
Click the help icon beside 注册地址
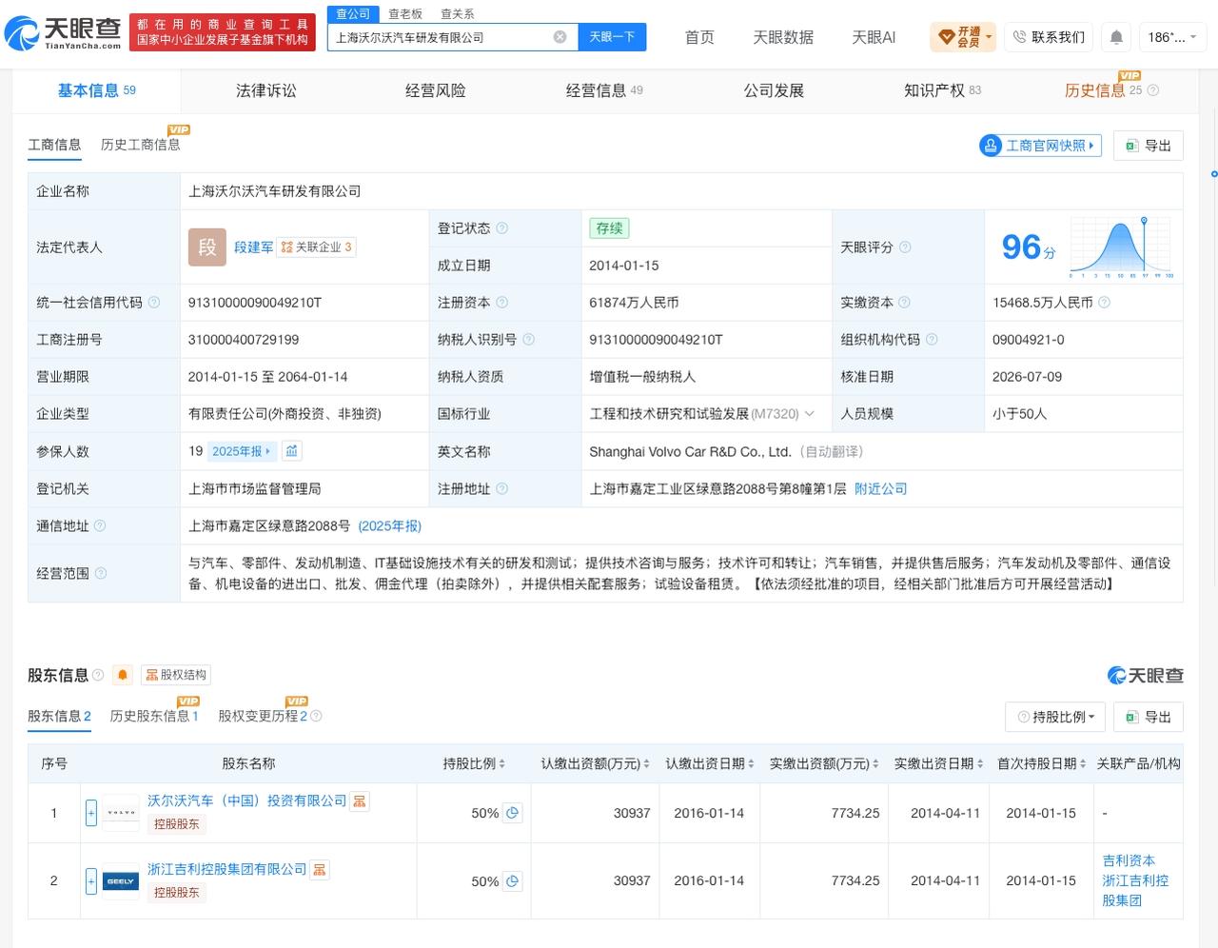tap(502, 489)
